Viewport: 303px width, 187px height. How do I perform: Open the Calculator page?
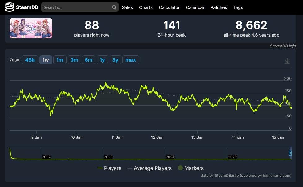169,7
